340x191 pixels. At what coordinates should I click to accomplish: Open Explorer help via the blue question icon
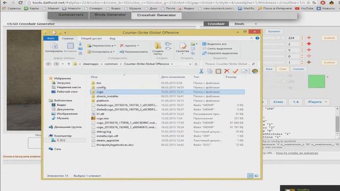[257, 38]
